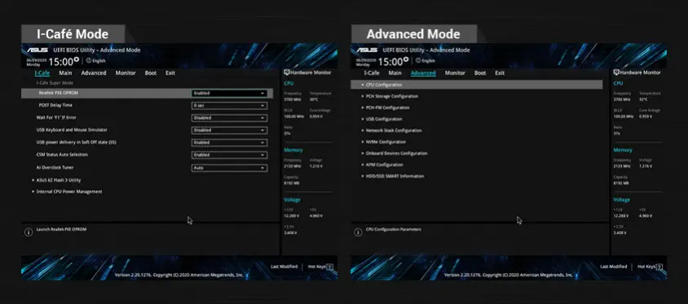688x304 pixels.
Task: Click English language label in Advanced Mode screen
Action: [428, 60]
